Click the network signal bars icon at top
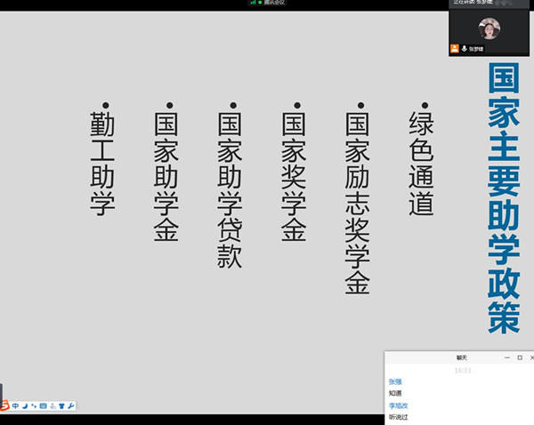 point(252,4)
